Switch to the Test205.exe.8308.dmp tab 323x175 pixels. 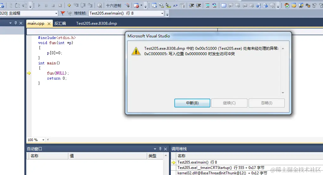click(96, 23)
